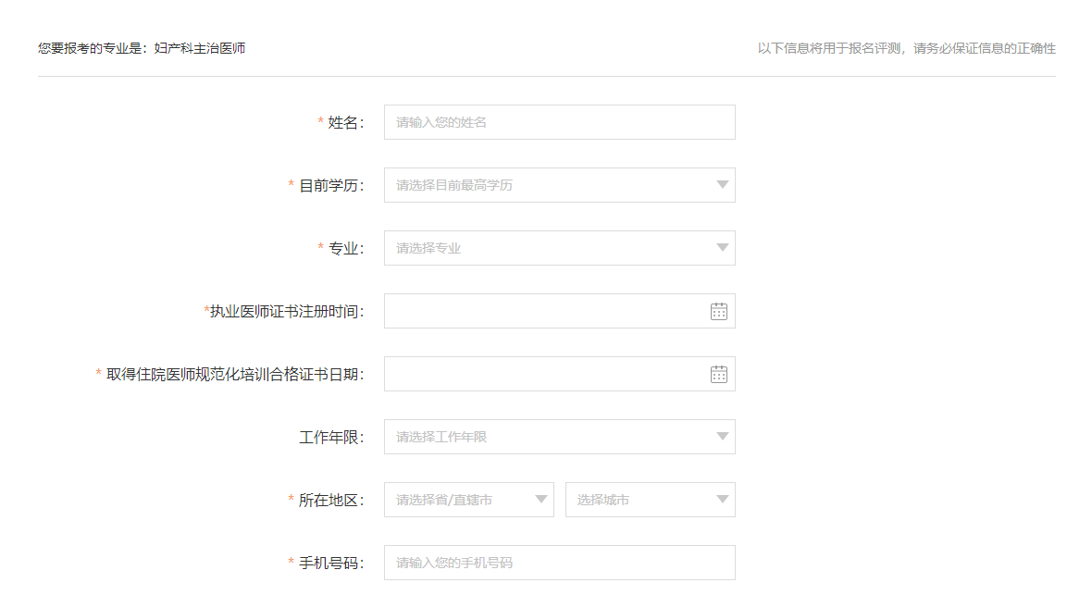Click the arrow icon in 工作年限 dropdown
1092x595 pixels.
point(723,437)
